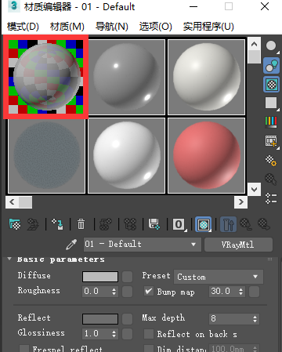282x352 pixels.
Task: Click the sample slots scroll right arrow
Action: tap(240, 202)
